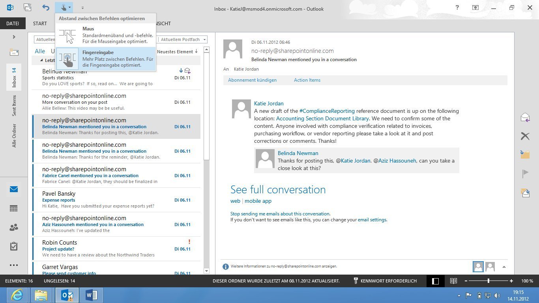Delete the message using the side icon
Screen dimensions: 539x303
tap(525, 136)
